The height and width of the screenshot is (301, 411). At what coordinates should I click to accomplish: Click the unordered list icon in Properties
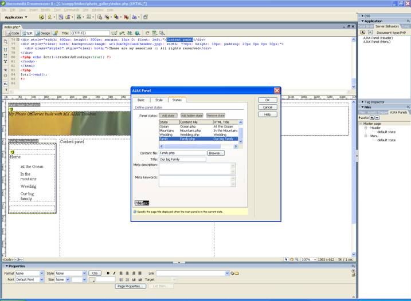121,279
